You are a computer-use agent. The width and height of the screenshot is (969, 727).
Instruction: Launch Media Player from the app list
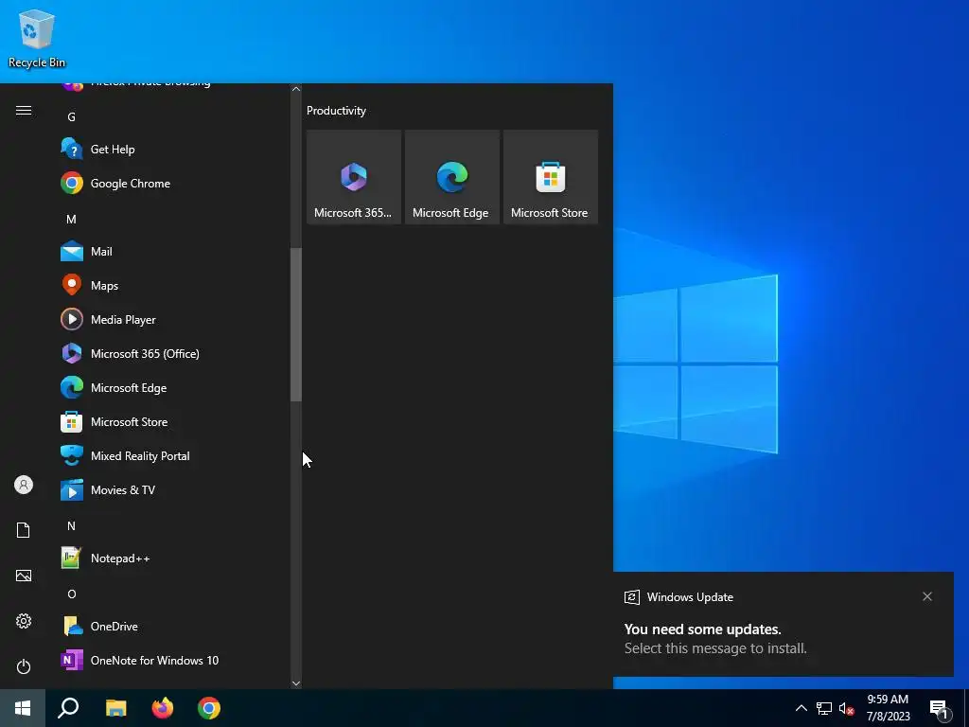click(x=173, y=320)
